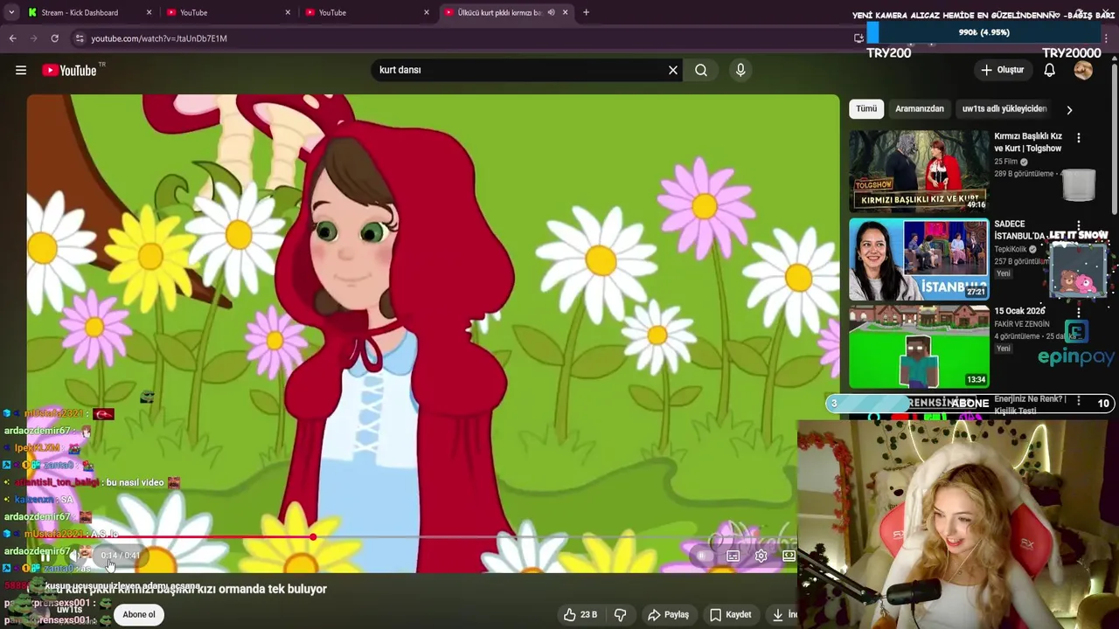Open the TepkiKolik channel name
Screen dimensions: 1119x629
[1011, 249]
